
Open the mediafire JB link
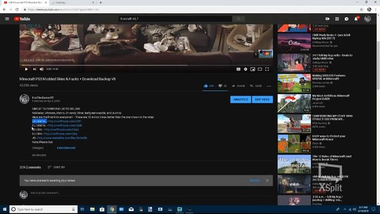point(62,138)
